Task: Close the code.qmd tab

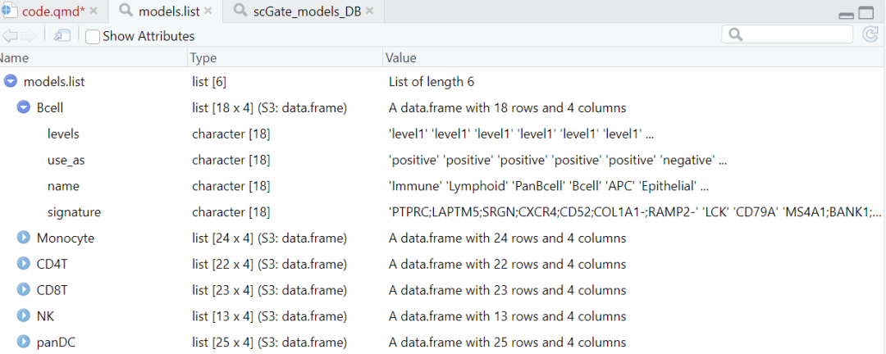Action: coord(93,11)
